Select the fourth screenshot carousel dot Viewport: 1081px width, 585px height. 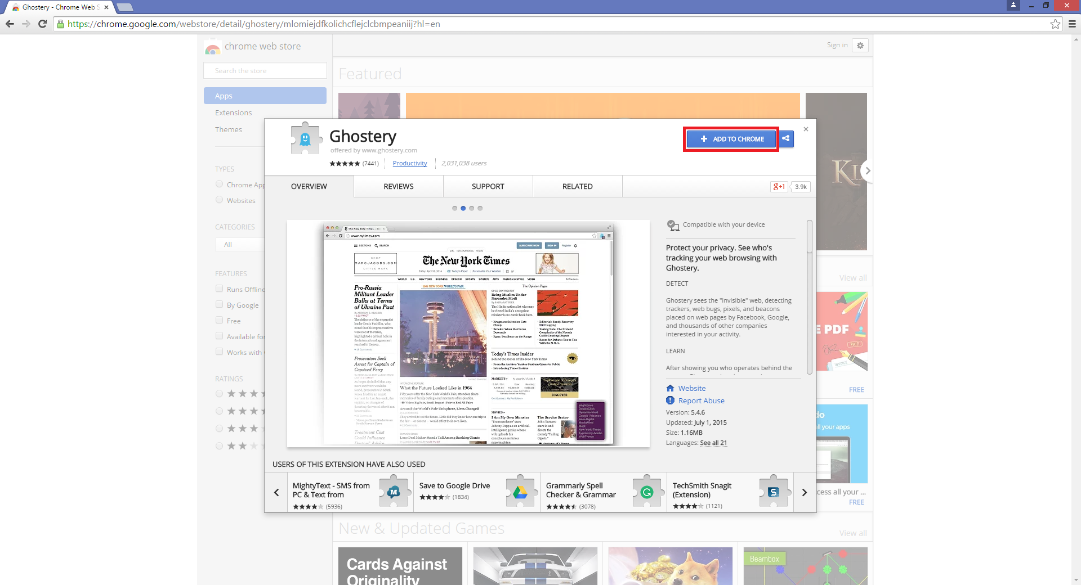click(480, 208)
